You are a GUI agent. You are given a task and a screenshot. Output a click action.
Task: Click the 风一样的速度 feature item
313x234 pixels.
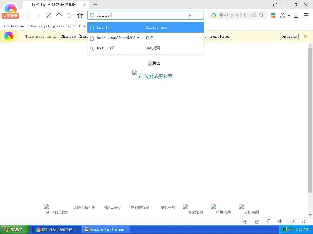[57, 209]
